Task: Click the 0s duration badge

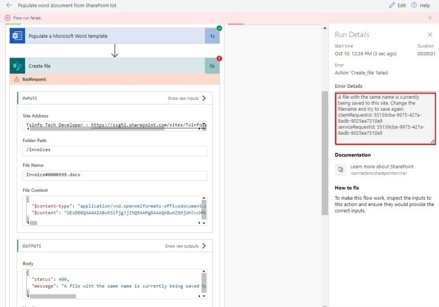Action: pyautogui.click(x=212, y=66)
